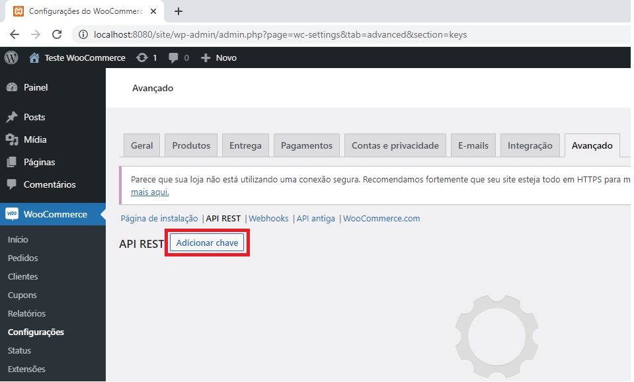Switch to the Entrega tab
634x382 pixels.
tap(245, 145)
